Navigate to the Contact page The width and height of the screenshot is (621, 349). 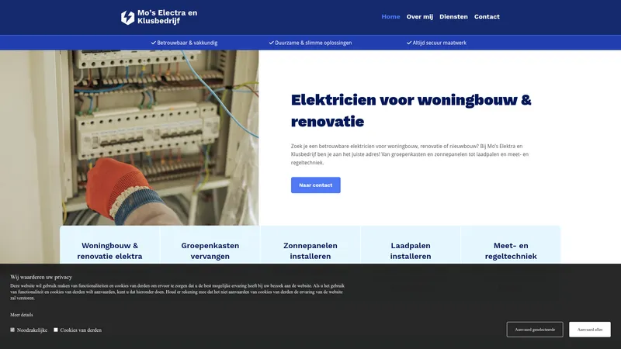pyautogui.click(x=487, y=16)
